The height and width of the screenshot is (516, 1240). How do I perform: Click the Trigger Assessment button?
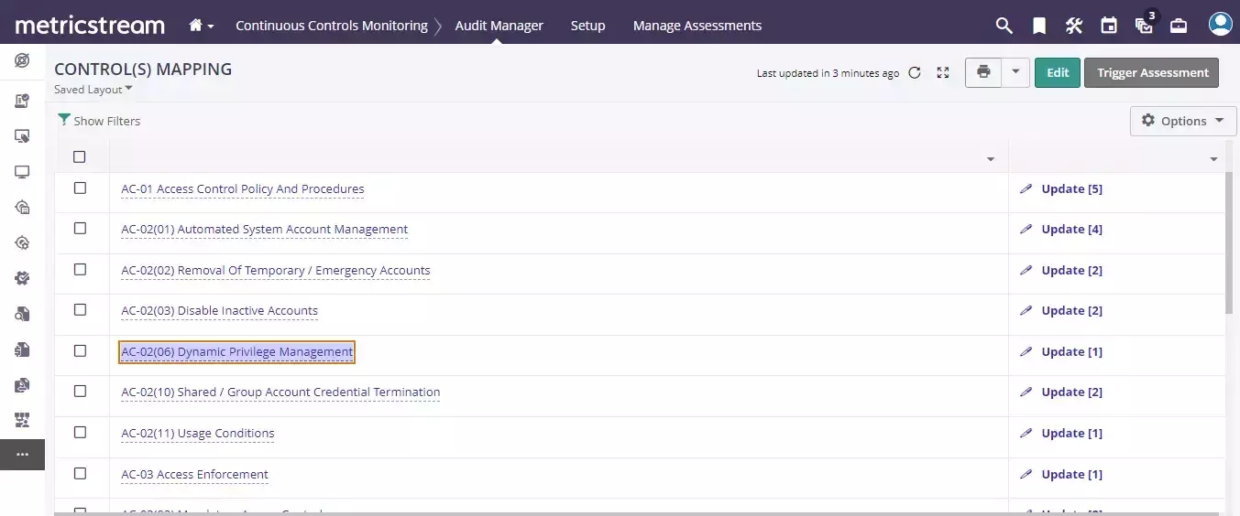pos(1152,72)
